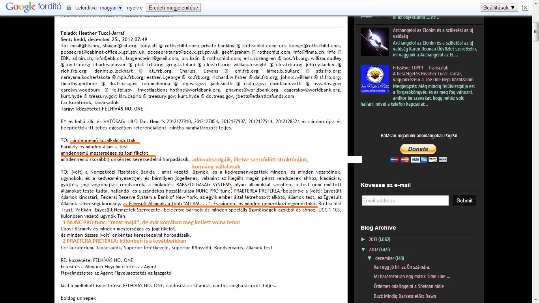
Task: Collapse the 2012 blog archive
Action: 363,249
